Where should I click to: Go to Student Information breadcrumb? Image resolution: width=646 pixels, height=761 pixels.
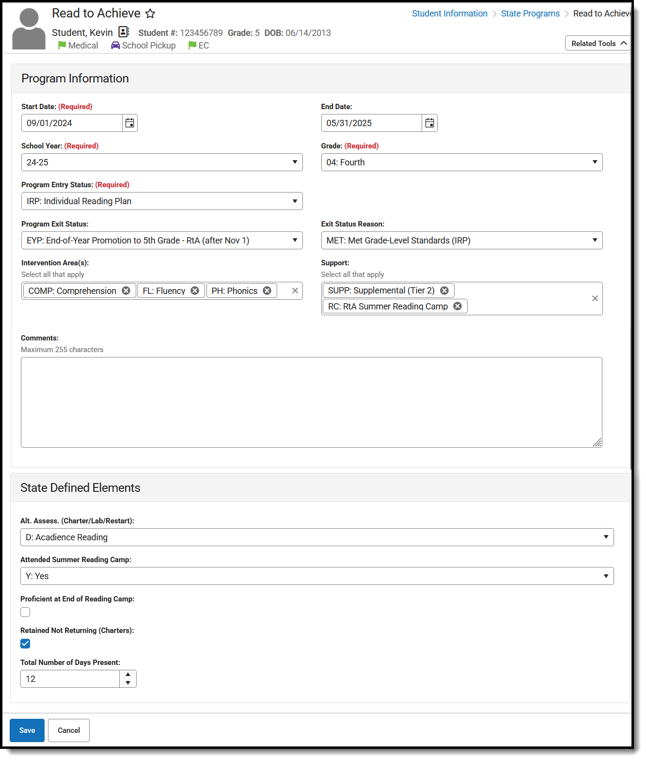[x=449, y=14]
